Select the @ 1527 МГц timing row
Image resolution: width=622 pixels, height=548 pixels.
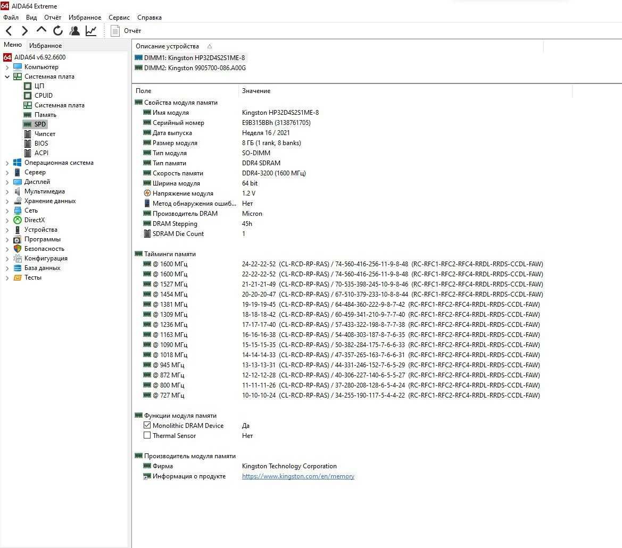coord(343,284)
